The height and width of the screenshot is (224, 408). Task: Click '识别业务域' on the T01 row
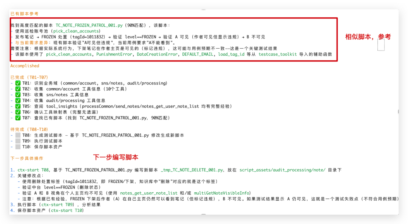tap(46, 83)
